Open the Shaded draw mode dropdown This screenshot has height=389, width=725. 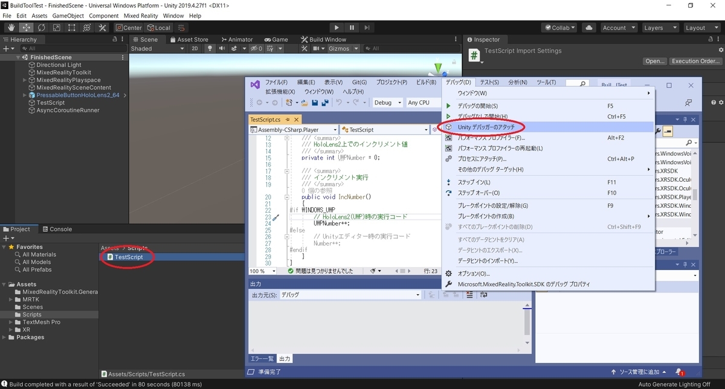click(x=158, y=48)
